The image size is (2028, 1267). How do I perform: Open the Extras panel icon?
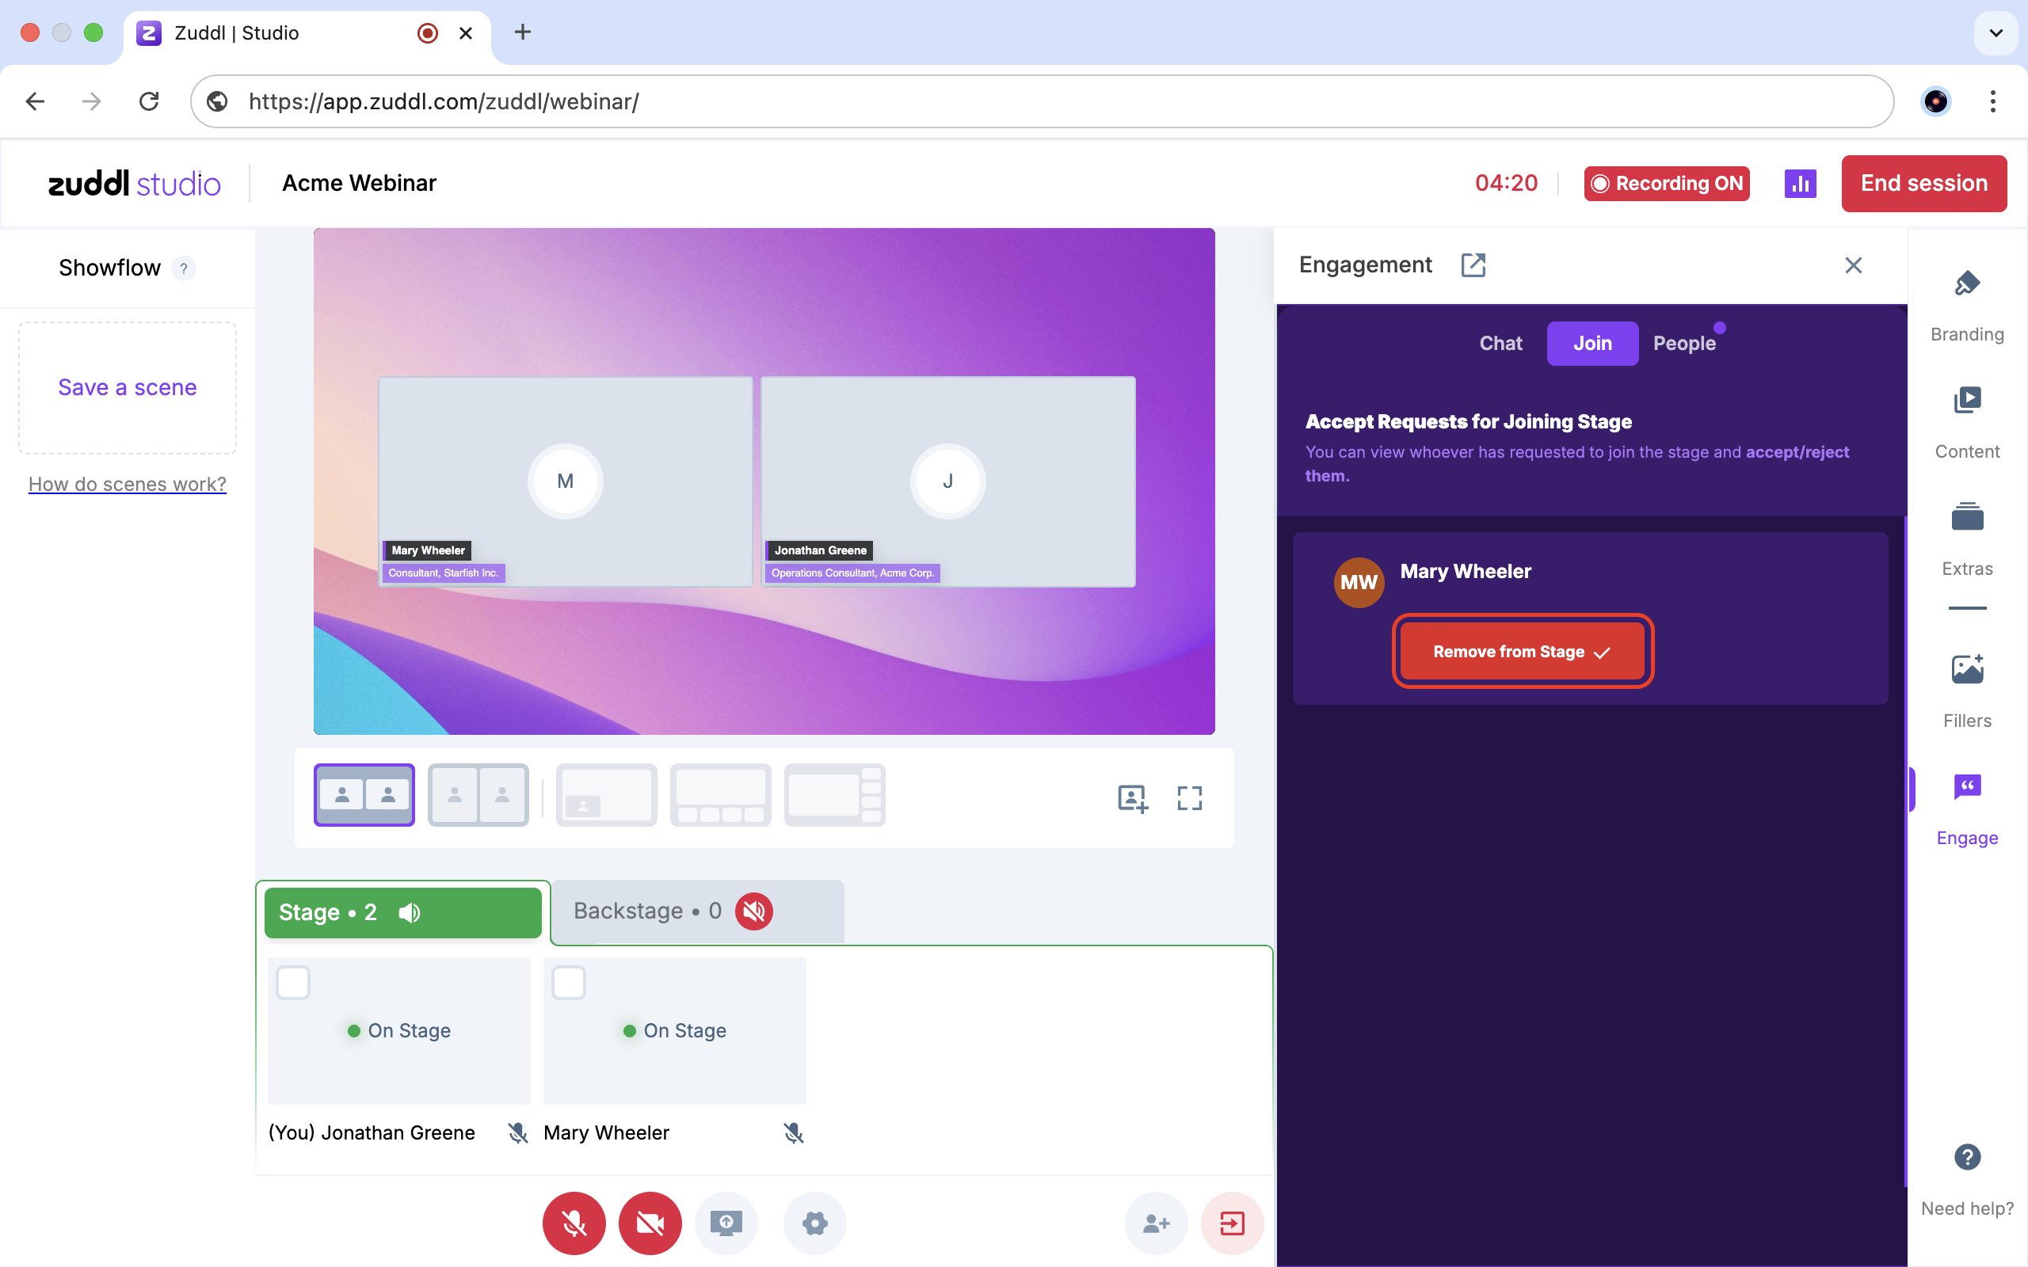point(1966,517)
